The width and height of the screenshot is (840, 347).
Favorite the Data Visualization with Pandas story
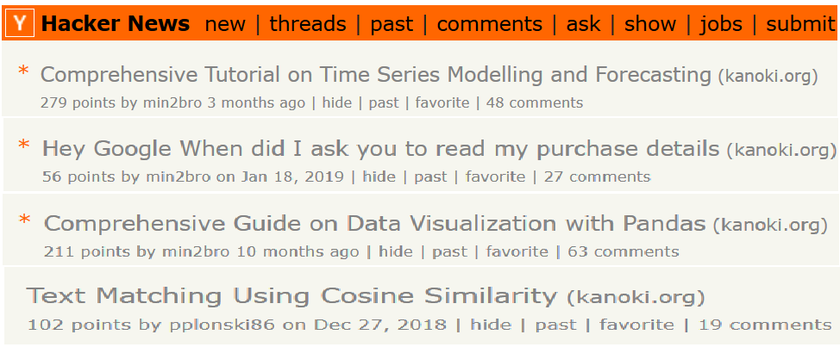[x=517, y=251]
